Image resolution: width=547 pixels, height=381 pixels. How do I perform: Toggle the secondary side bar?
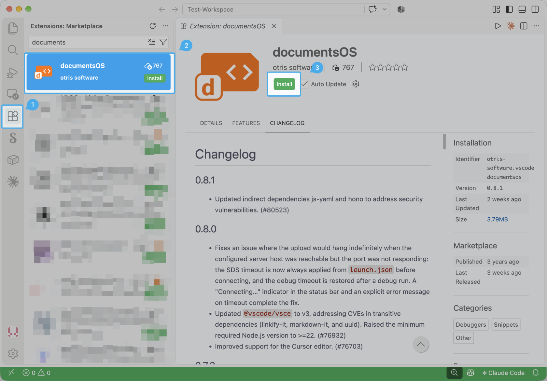535,9
